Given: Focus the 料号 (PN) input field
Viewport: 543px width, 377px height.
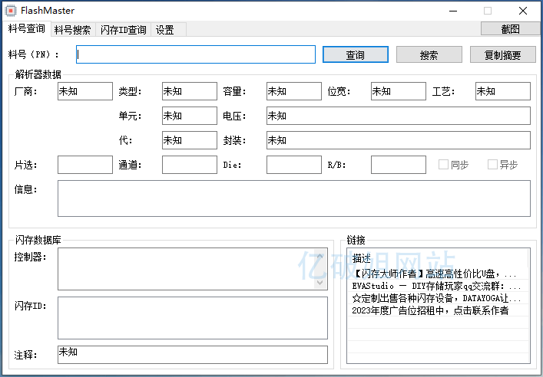Looking at the screenshot, I should click(x=196, y=54).
